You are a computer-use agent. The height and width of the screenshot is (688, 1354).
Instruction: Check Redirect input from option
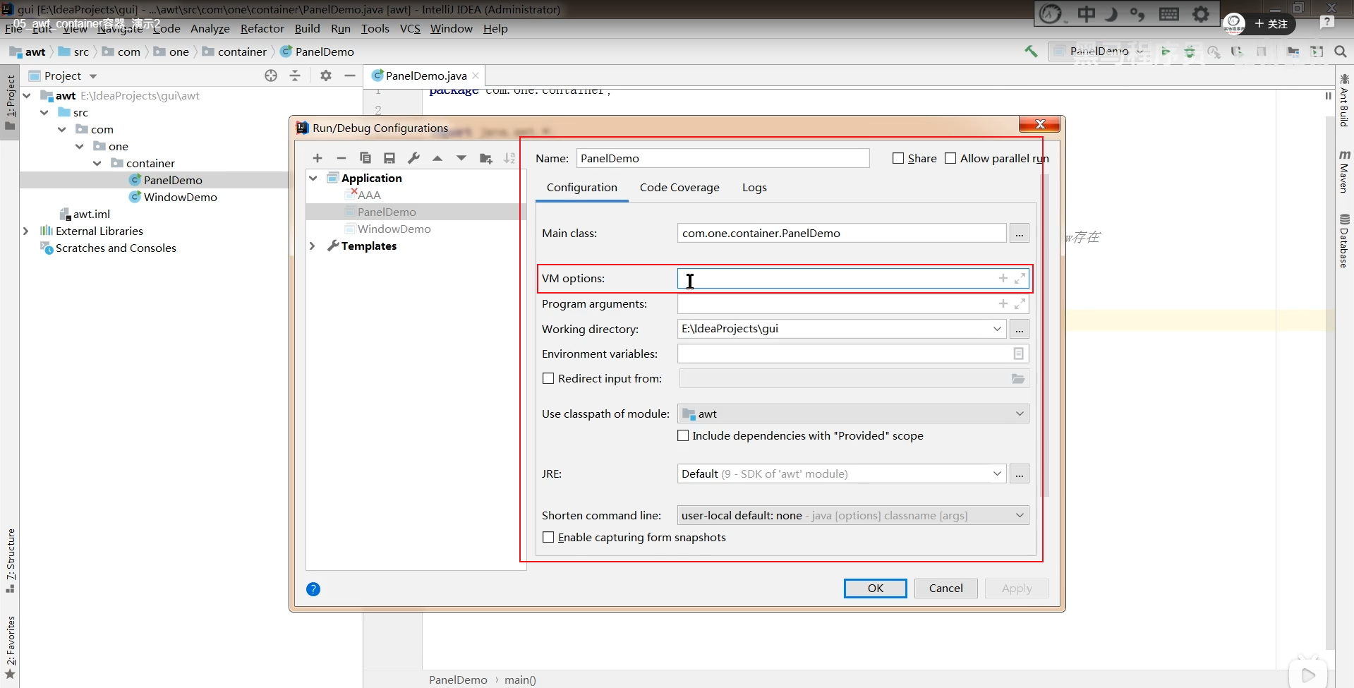pyautogui.click(x=548, y=378)
